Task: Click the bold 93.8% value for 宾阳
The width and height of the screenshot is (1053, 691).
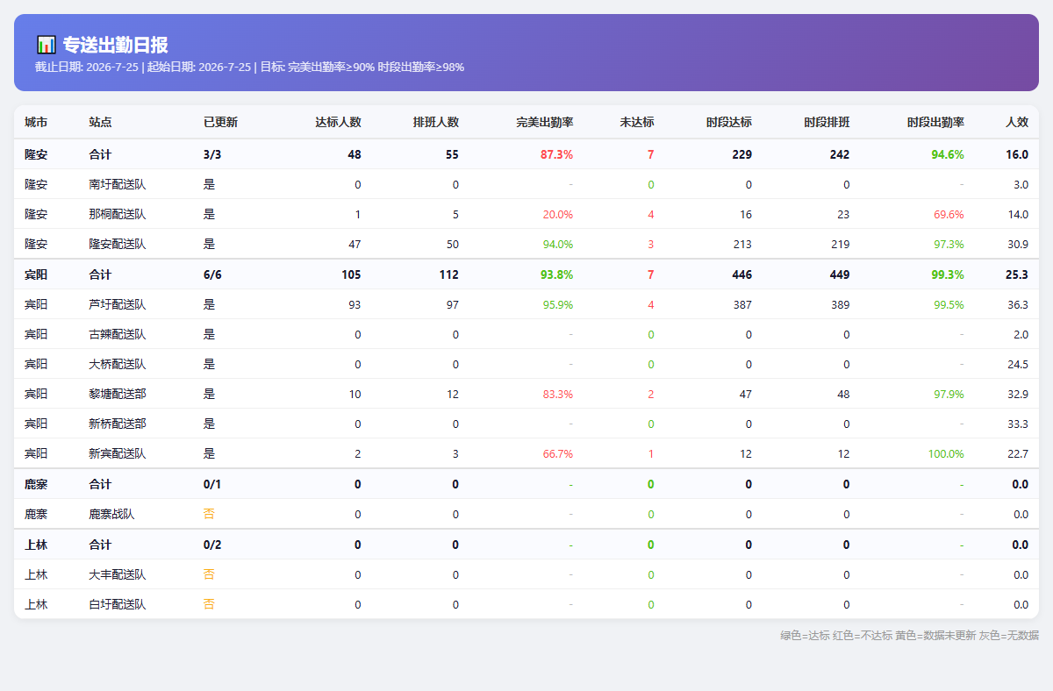Action: click(557, 274)
